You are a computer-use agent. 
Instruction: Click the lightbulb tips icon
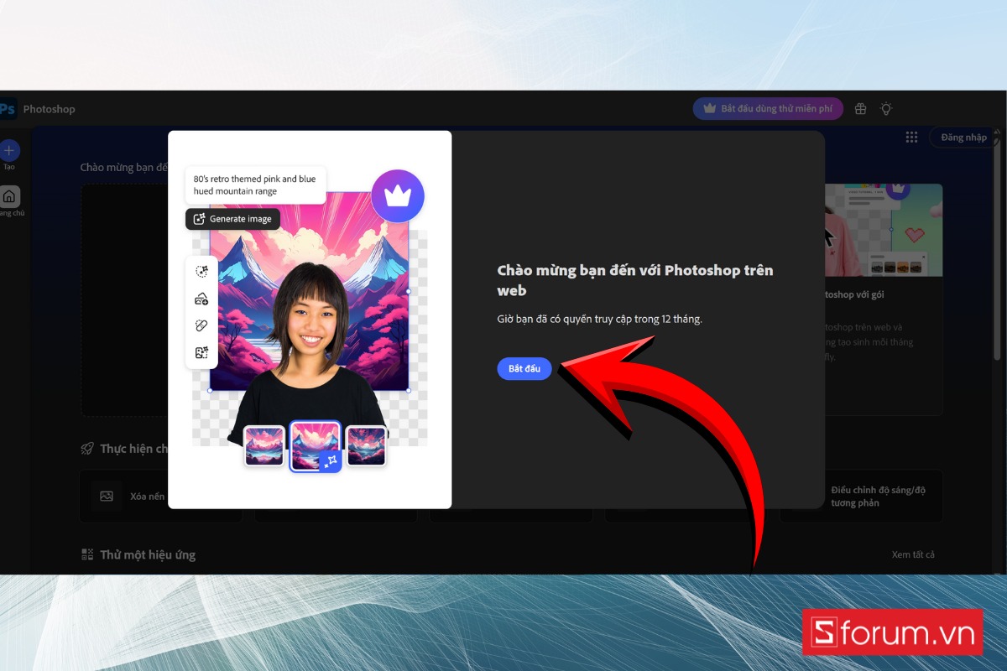click(886, 108)
